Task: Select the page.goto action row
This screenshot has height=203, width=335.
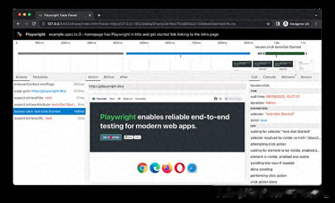Action: coord(49,91)
